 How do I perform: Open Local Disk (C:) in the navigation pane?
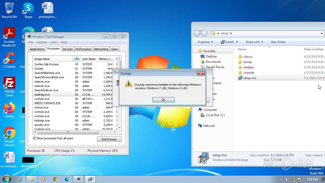coord(215,115)
